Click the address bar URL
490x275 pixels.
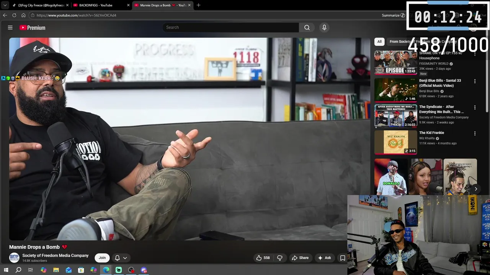[x=77, y=15]
